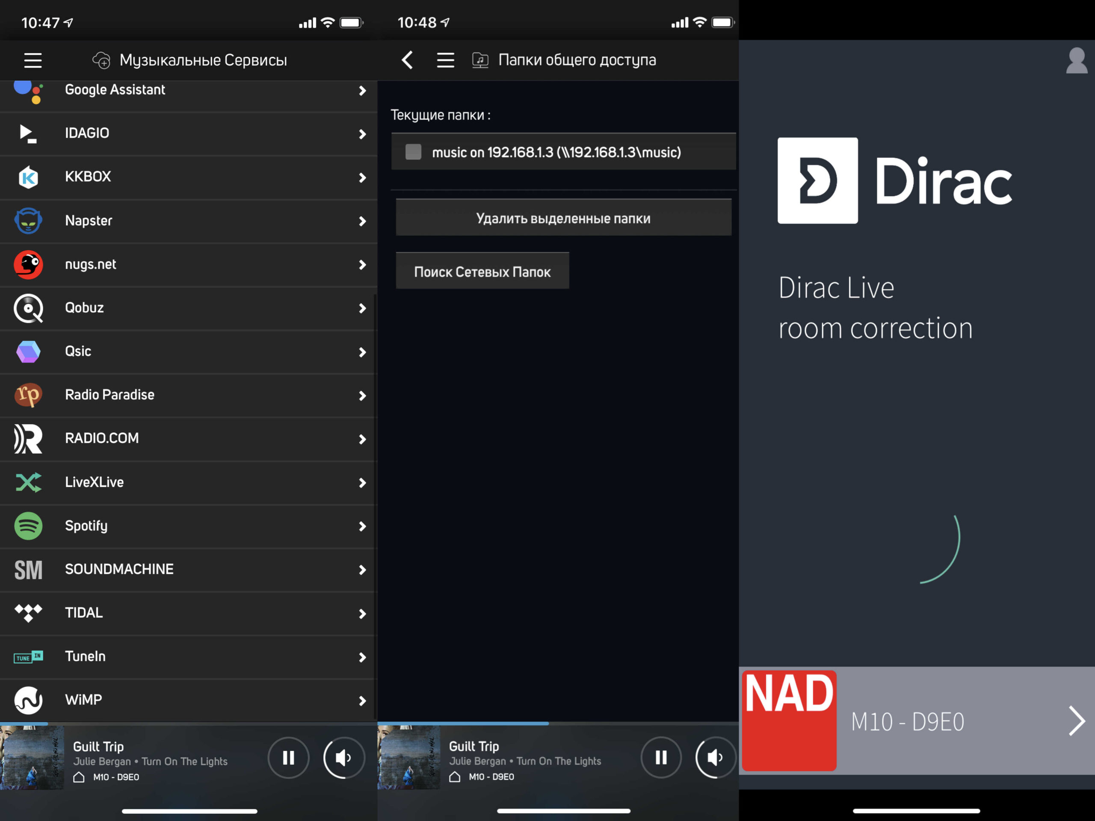Open the user profile icon in Dirac screen
The width and height of the screenshot is (1095, 821).
(1076, 60)
